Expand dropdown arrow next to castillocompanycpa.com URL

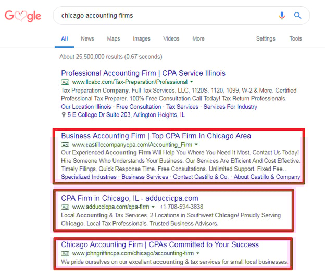(x=196, y=145)
